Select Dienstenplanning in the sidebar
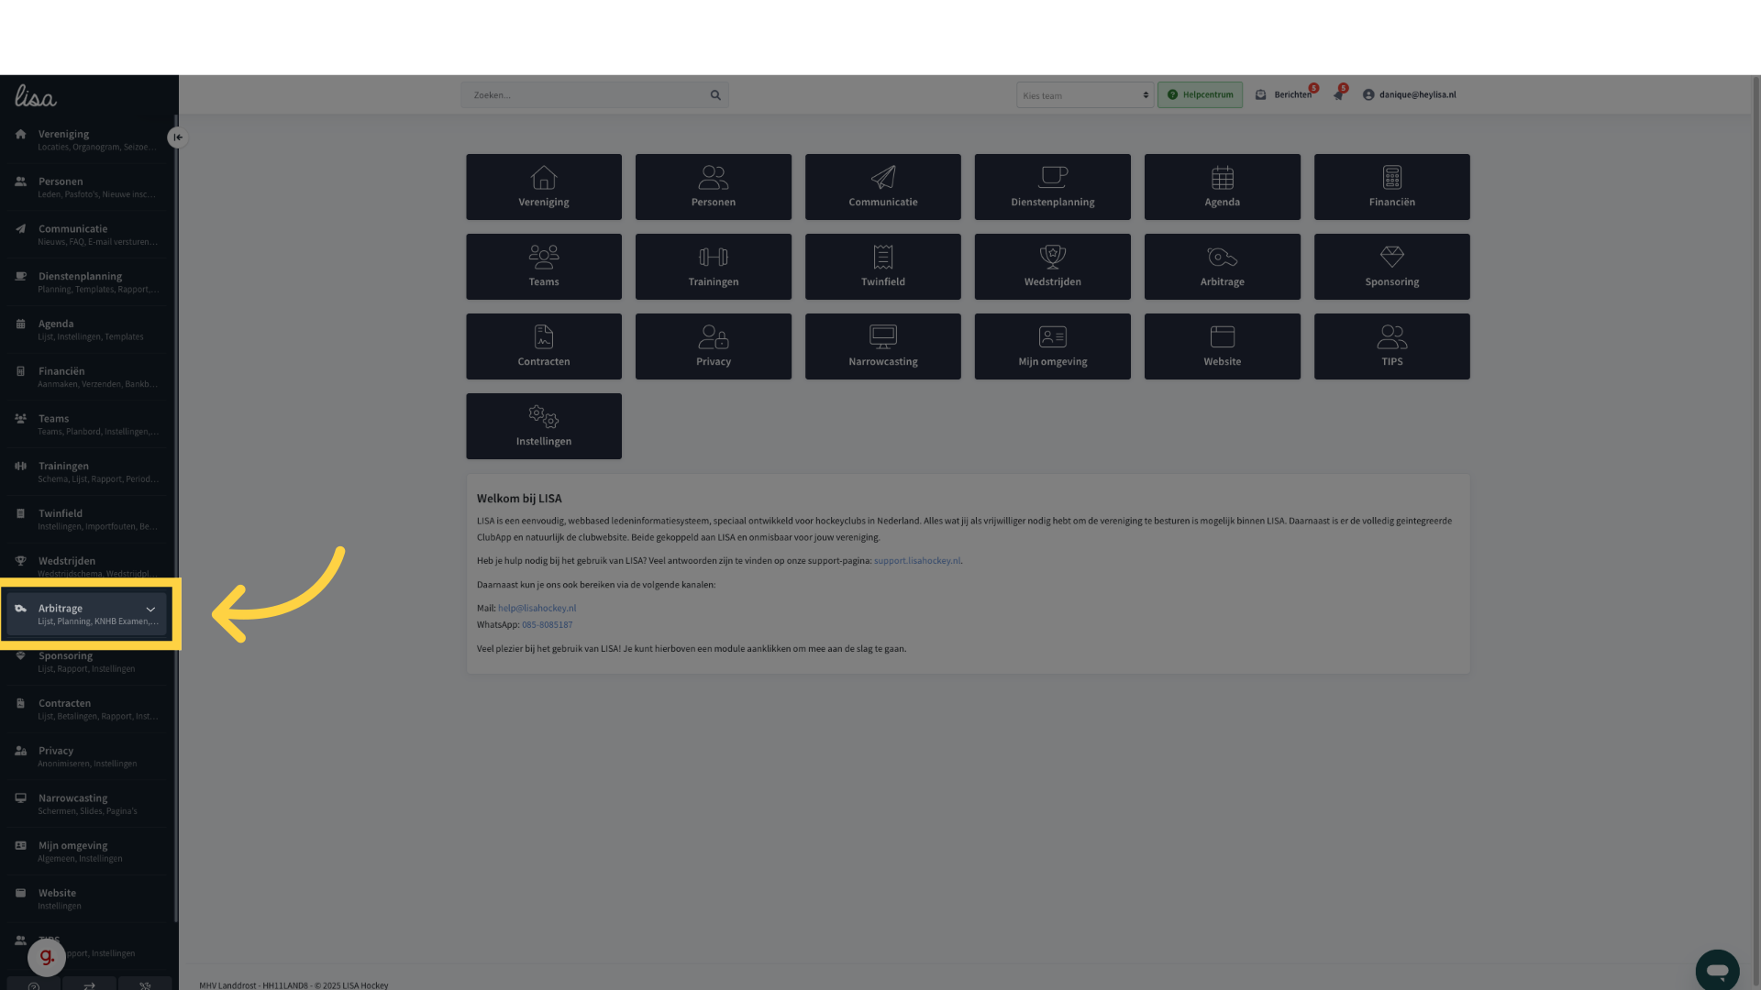1761x990 pixels. pos(87,282)
